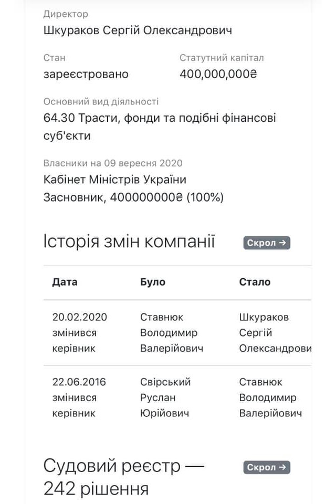The image size is (336, 504).
Task: Click former head Свірський Руслан Юрійович
Action: pos(165,397)
